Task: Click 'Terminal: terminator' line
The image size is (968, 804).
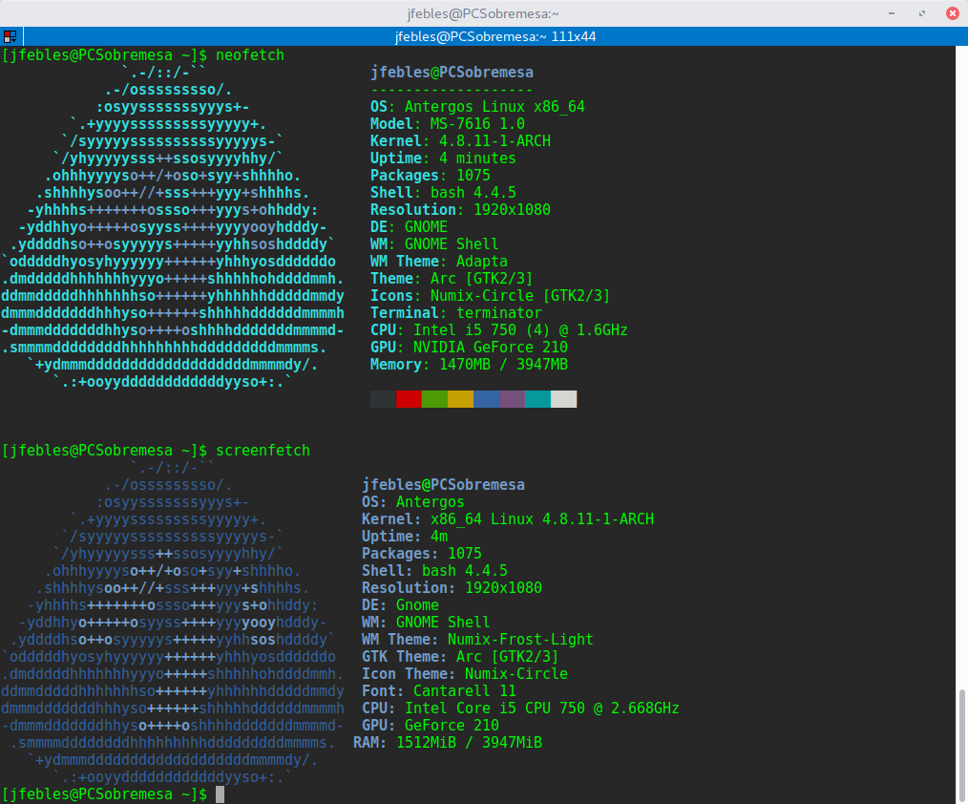Action: 456,313
